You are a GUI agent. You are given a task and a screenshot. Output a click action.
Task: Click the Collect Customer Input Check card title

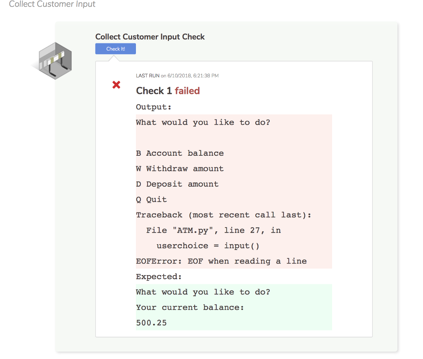pos(150,37)
